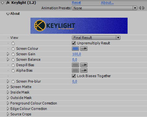Go to previous animation preset arrow
Viewport: 147px width, 117px height.
point(140,8)
